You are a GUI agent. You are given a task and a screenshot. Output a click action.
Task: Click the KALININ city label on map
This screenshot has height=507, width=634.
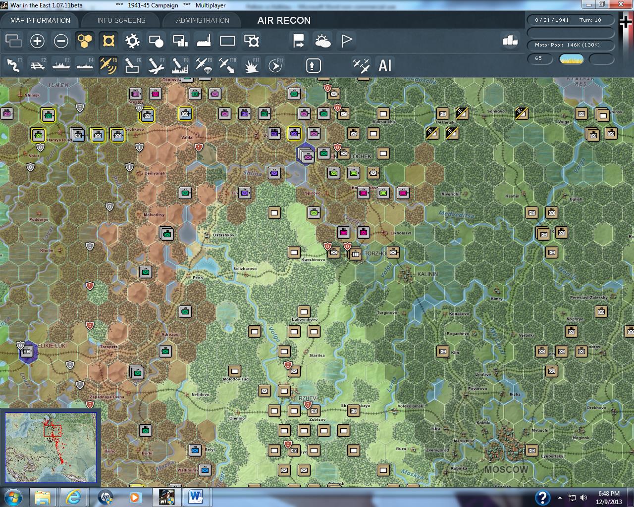tap(427, 274)
